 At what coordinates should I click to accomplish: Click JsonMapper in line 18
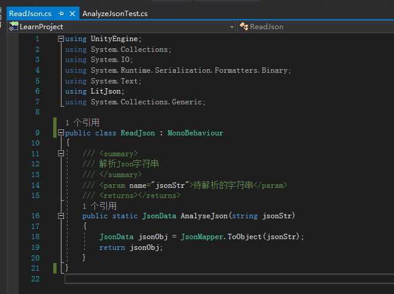coord(201,237)
